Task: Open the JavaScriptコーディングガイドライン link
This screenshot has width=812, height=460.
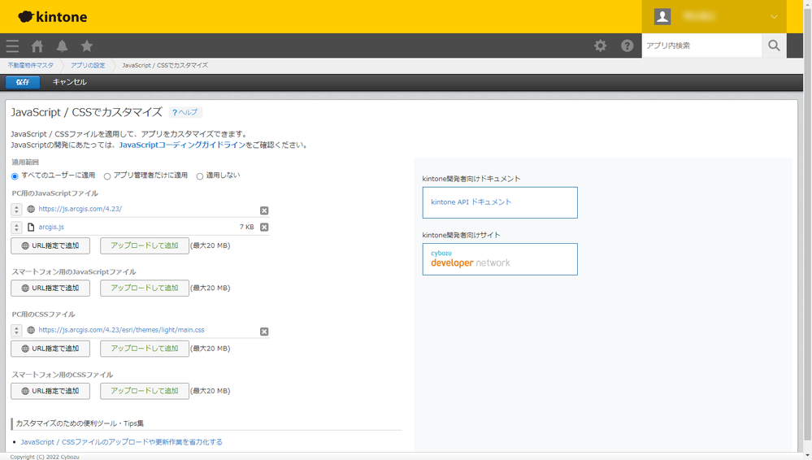Action: tap(182, 145)
